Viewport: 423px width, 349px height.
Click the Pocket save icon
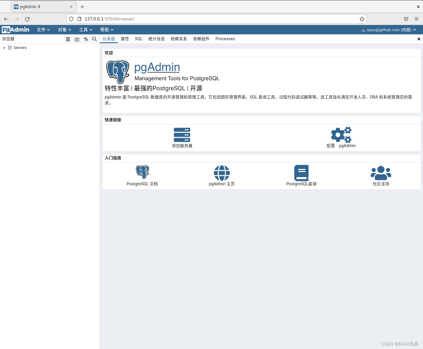[406, 19]
